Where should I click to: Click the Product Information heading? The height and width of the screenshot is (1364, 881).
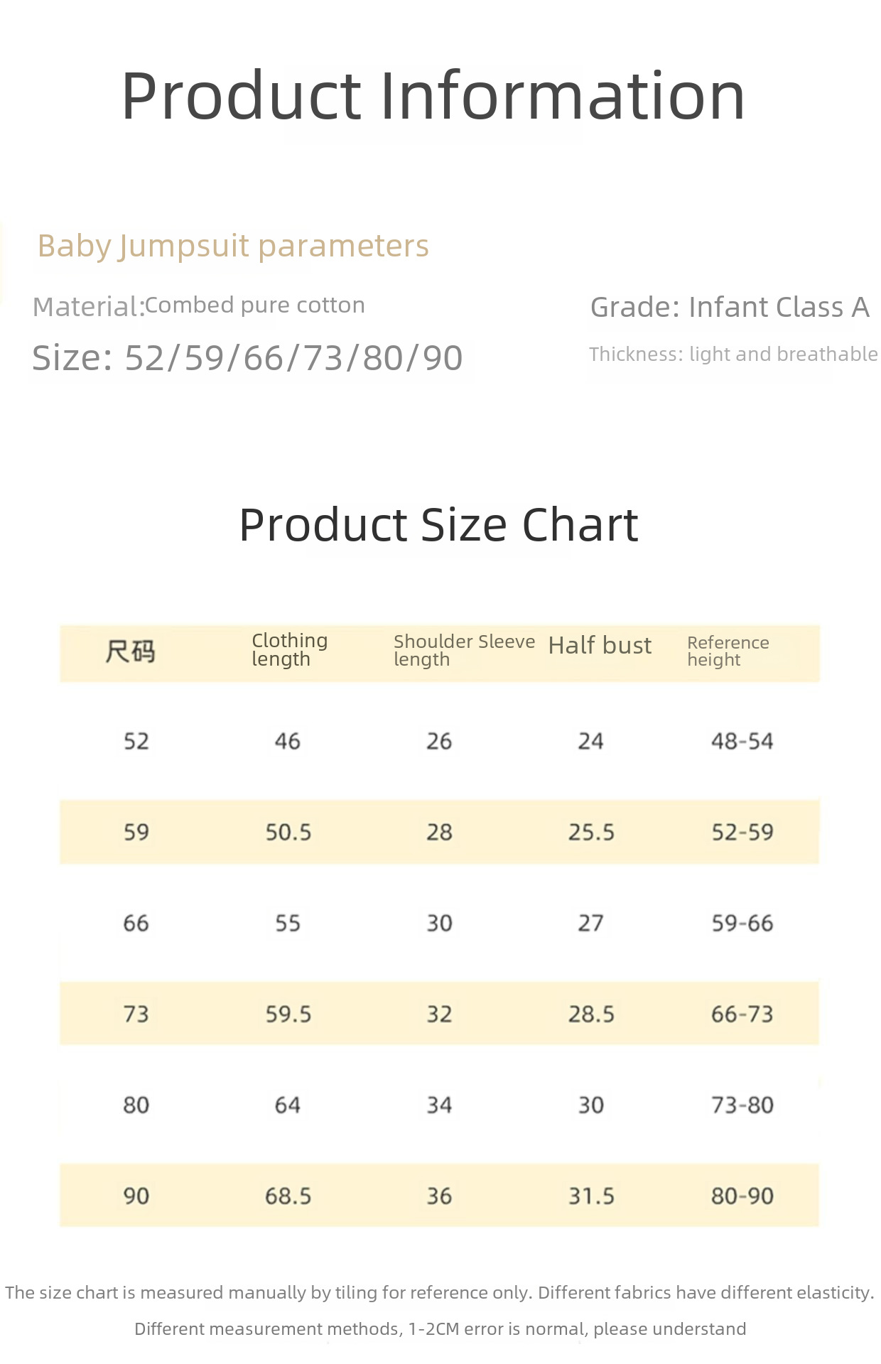pos(433,96)
